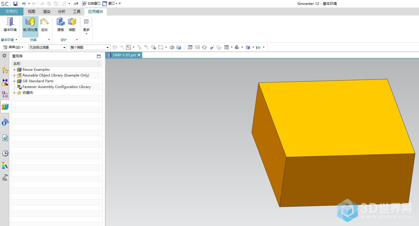The image size is (419, 226).
Task: Select the Reuse Library books tab
Action: (x=5, y=107)
